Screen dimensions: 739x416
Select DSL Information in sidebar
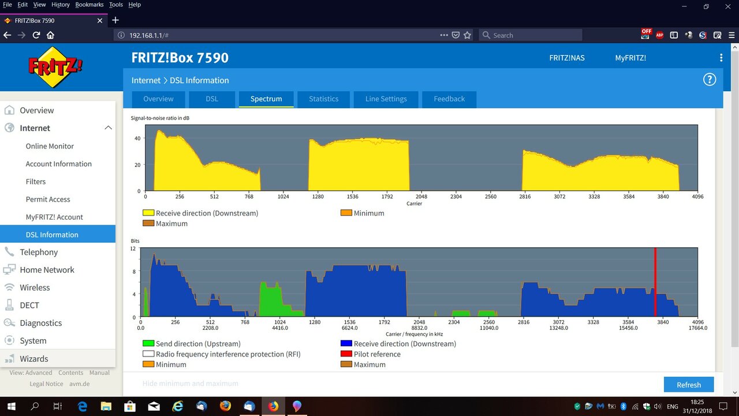(x=58, y=234)
